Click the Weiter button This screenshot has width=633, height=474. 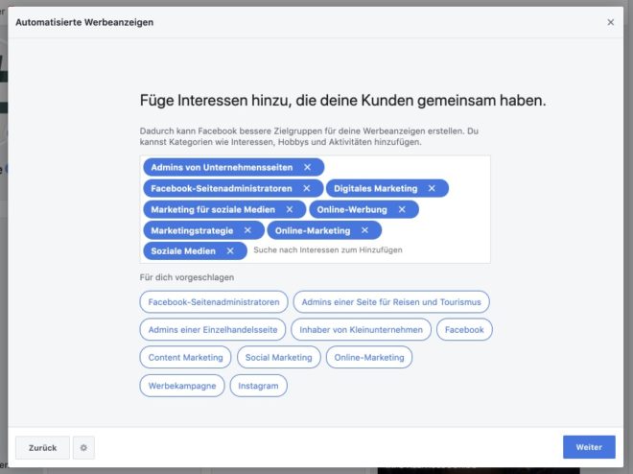[x=589, y=447]
